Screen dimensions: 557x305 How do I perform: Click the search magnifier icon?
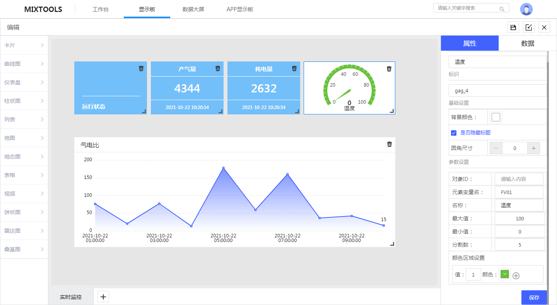point(502,9)
